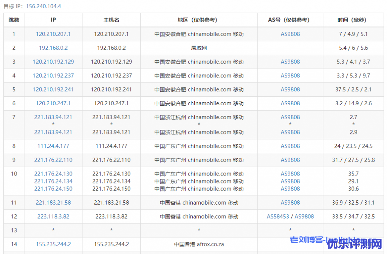Screen dimensions: 387x254
Task: Click the 主机名 column header
Action: (x=111, y=20)
